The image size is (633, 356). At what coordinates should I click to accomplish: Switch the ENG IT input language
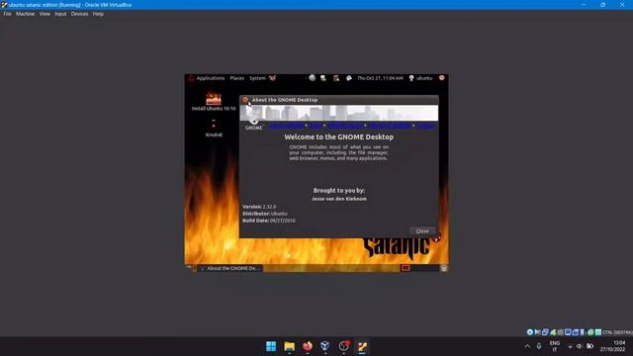(555, 346)
